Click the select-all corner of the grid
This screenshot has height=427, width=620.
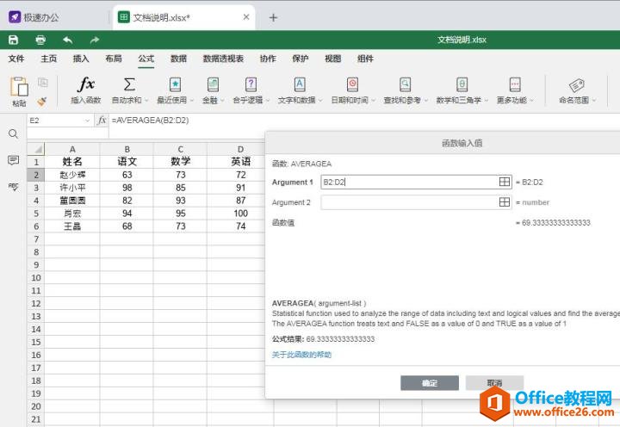pyautogui.click(x=36, y=149)
